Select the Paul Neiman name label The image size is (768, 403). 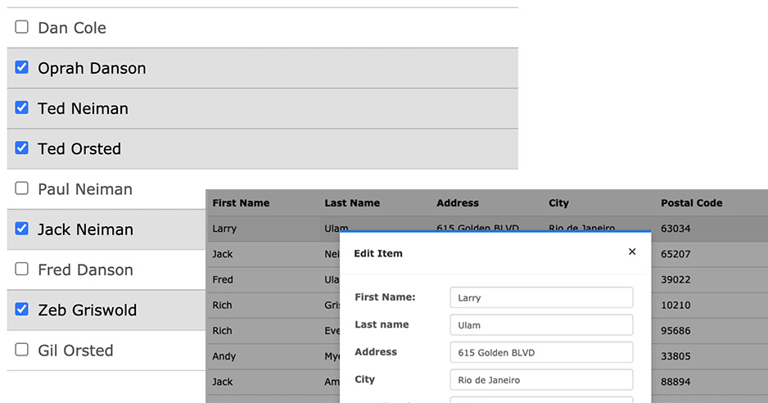[85, 189]
